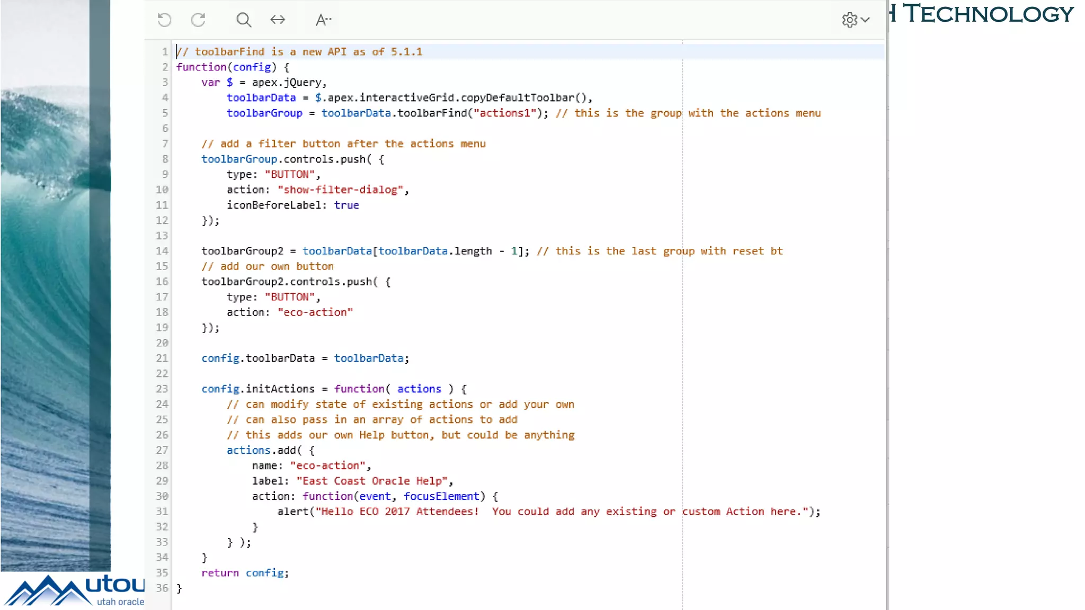The image size is (1085, 610).
Task: Click gutter line number 1
Action: (165, 52)
